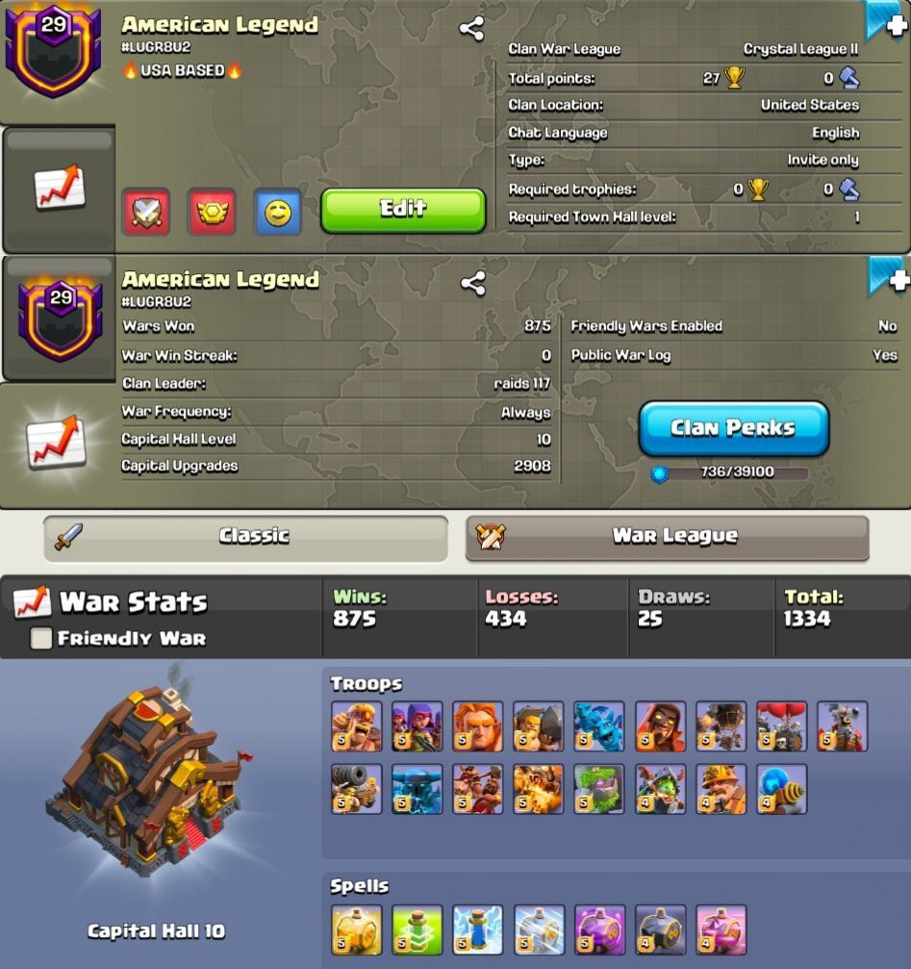Click the blue smiley face icon
The image size is (911, 969).
278,212
